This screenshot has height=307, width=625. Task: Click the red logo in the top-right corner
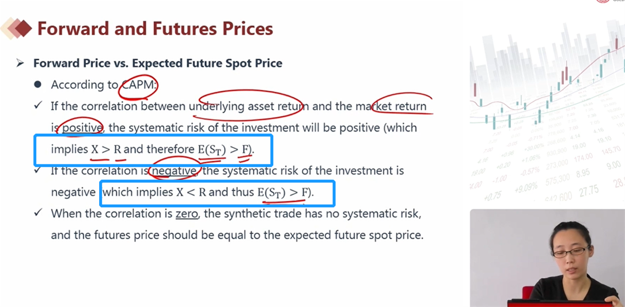603,1
